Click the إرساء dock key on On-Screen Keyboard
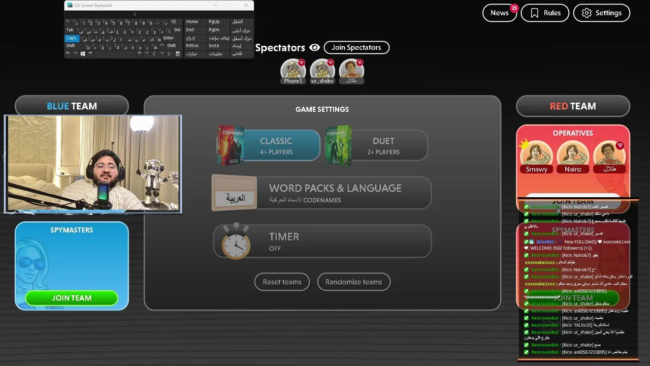 click(242, 46)
